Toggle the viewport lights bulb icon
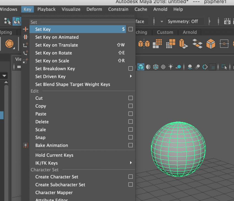234x201 pixels. coord(171,67)
